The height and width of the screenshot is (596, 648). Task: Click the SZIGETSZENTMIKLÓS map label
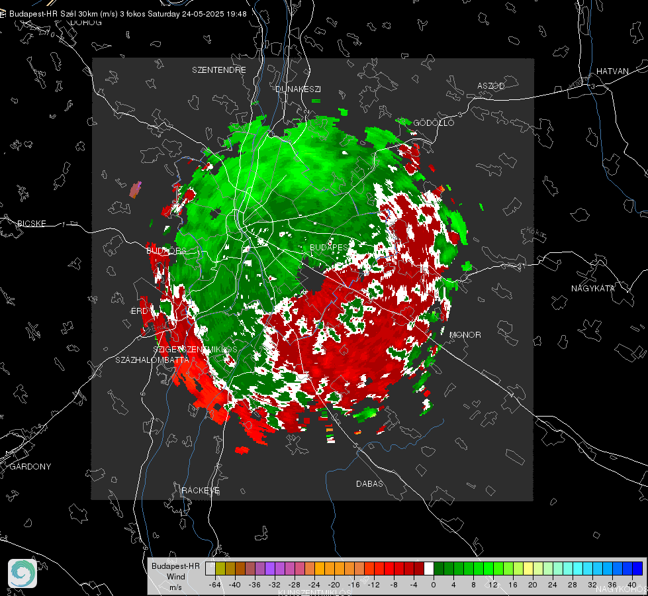pyautogui.click(x=195, y=350)
